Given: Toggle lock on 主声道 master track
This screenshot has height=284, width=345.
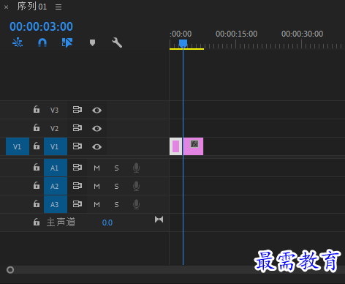Looking at the screenshot, I should 37,222.
